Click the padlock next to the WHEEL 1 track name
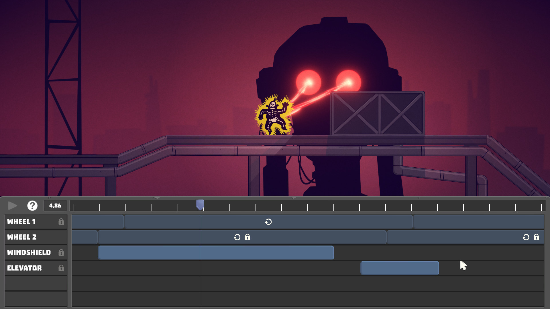This screenshot has height=309, width=550. [x=61, y=221]
